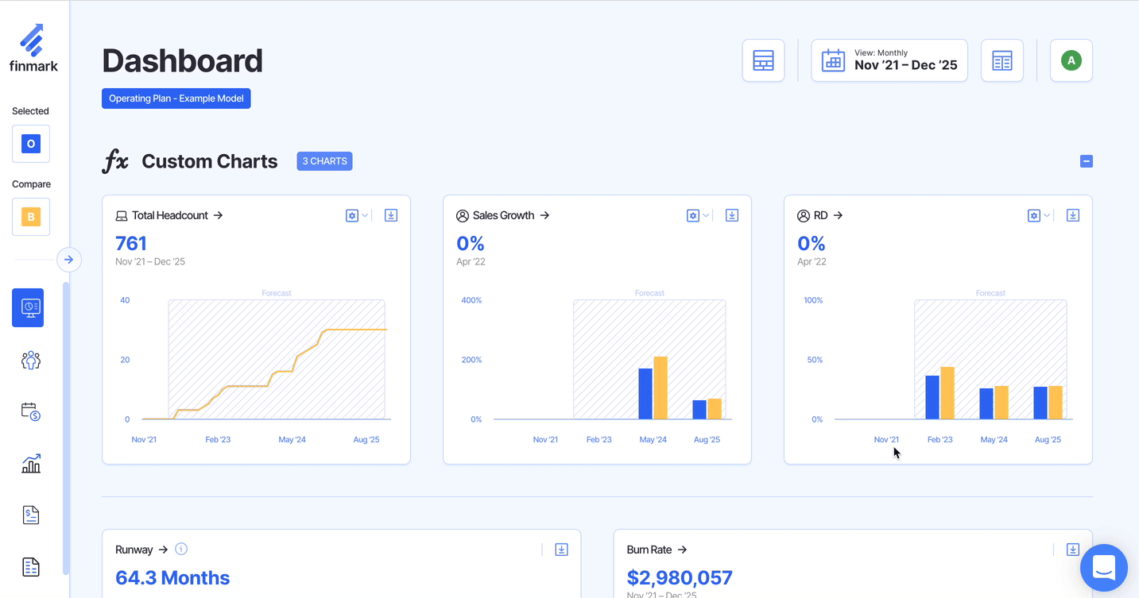Click the Operating Plan - Example Model badge
The image size is (1139, 598).
point(176,98)
